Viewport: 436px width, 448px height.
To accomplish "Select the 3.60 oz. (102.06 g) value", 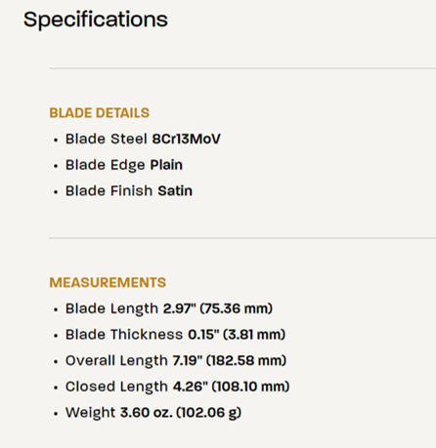I will point(181,413).
